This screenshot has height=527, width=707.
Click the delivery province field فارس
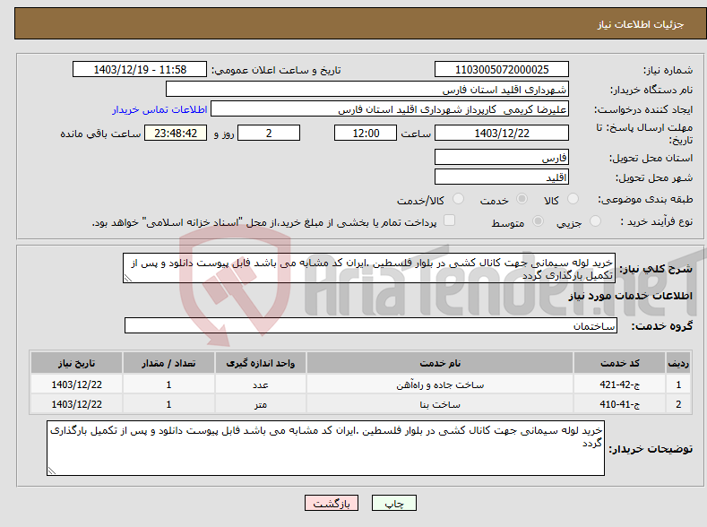[x=502, y=158]
